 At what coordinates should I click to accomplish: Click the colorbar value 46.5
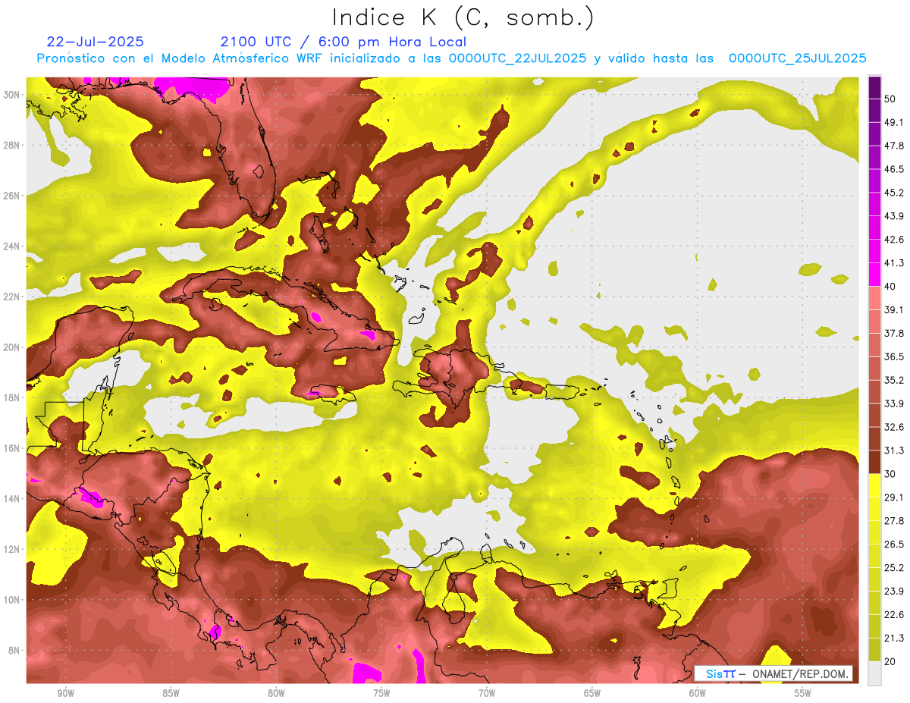893,169
